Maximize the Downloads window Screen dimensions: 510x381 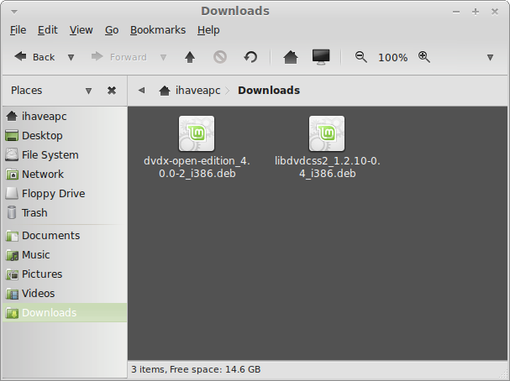[x=476, y=12]
